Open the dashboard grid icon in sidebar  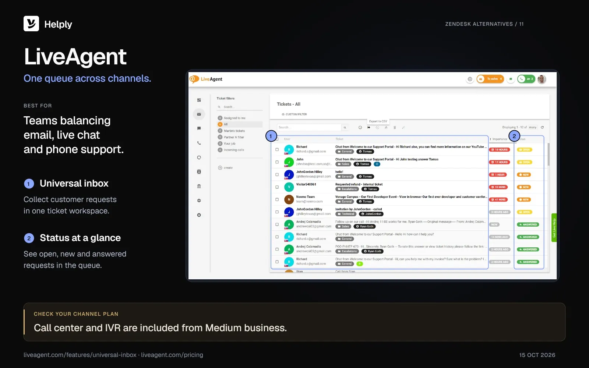199,100
